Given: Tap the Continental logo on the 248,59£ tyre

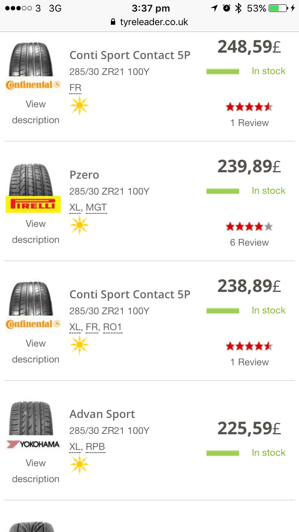Looking at the screenshot, I should 33,85.
